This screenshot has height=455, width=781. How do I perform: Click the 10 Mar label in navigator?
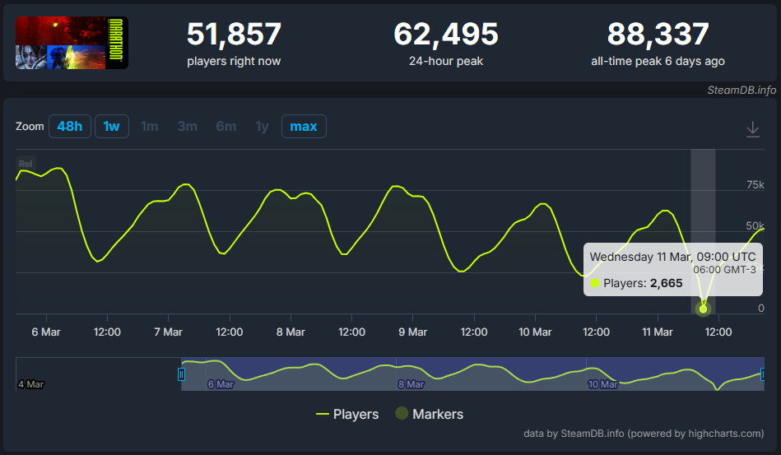pos(602,384)
